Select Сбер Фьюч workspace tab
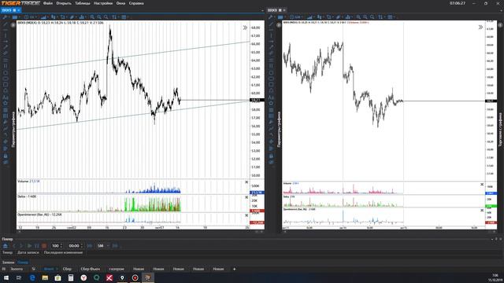 click(91, 269)
